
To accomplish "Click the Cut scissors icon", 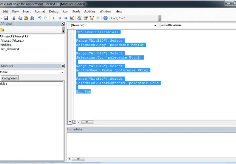I will (14, 18).
